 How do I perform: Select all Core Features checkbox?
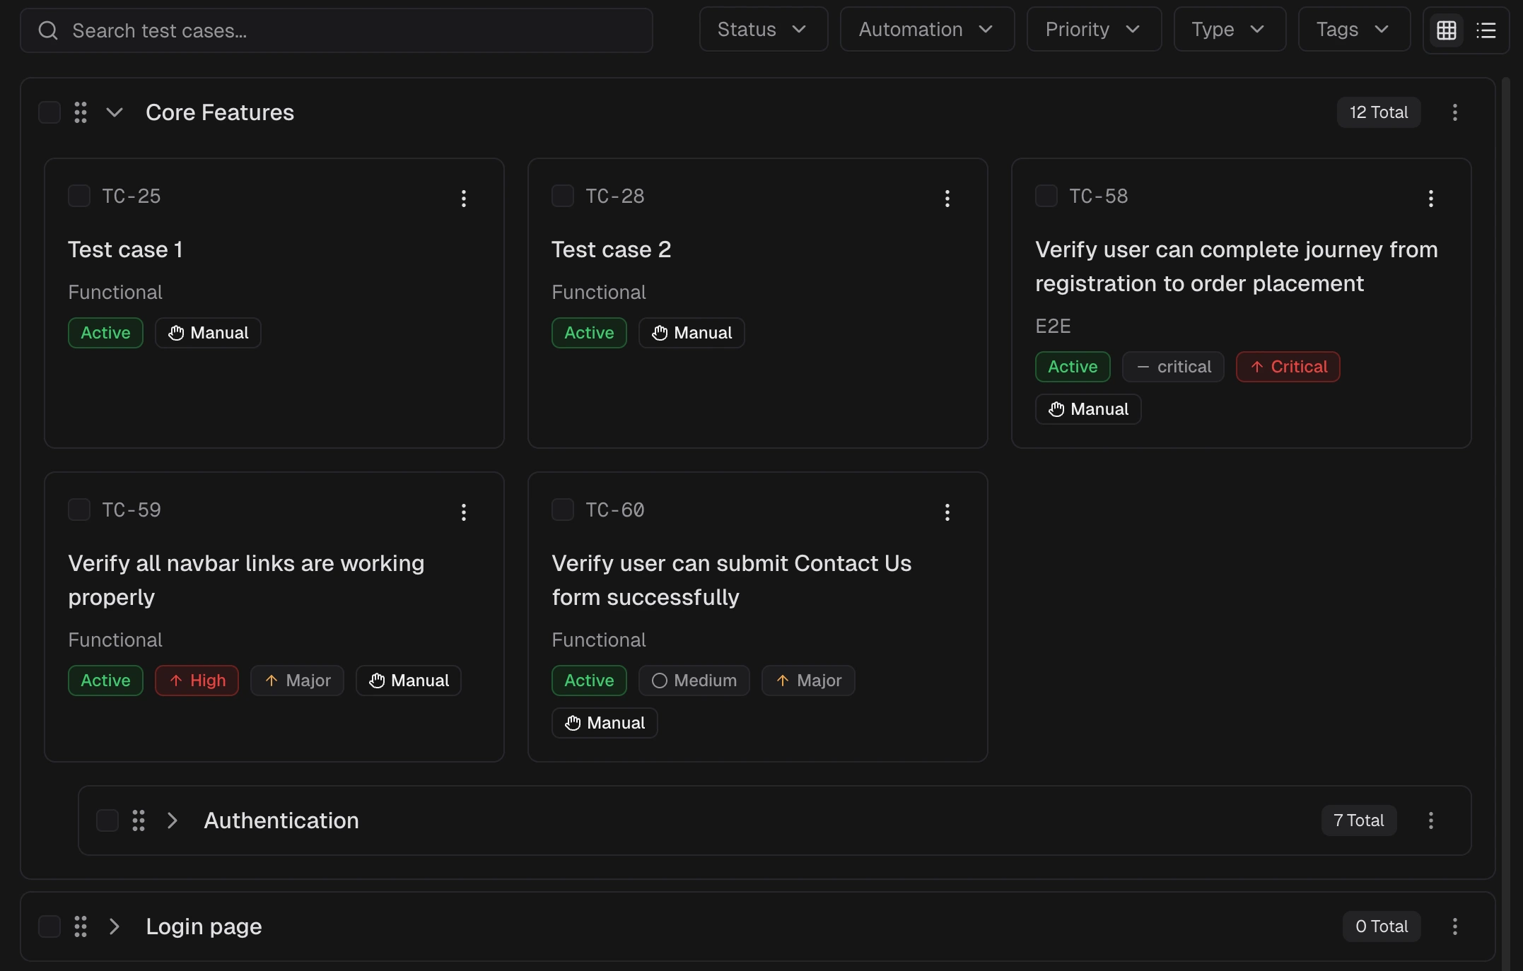tap(49, 112)
